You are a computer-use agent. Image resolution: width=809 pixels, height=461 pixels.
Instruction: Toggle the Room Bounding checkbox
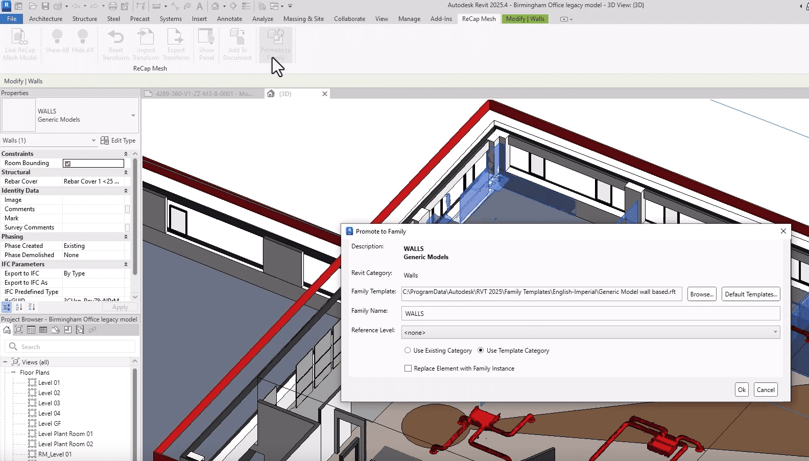[67, 164]
